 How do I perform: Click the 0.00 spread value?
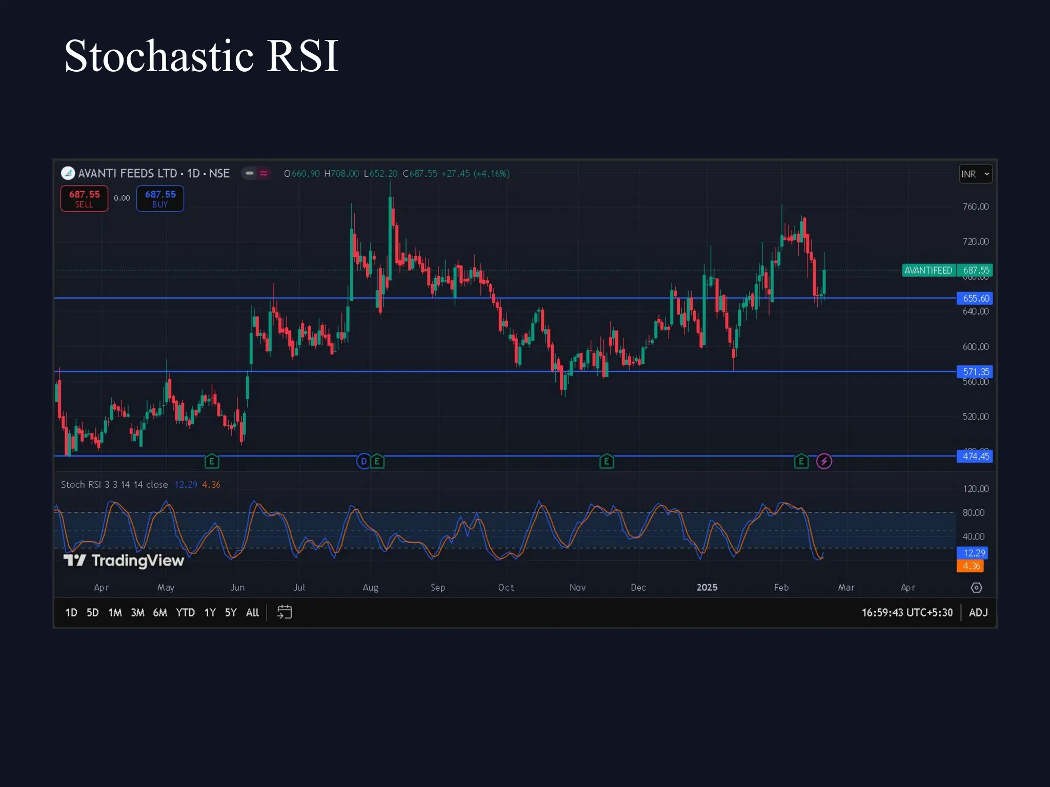122,198
